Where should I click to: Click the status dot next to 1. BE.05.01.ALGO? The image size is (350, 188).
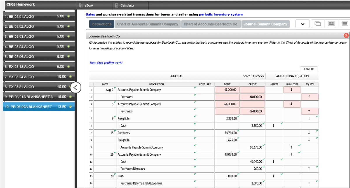68,16
